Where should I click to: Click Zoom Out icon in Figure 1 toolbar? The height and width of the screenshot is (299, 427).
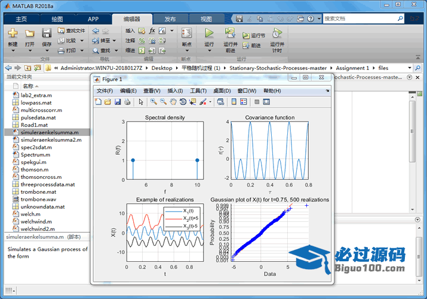[x=164, y=102]
